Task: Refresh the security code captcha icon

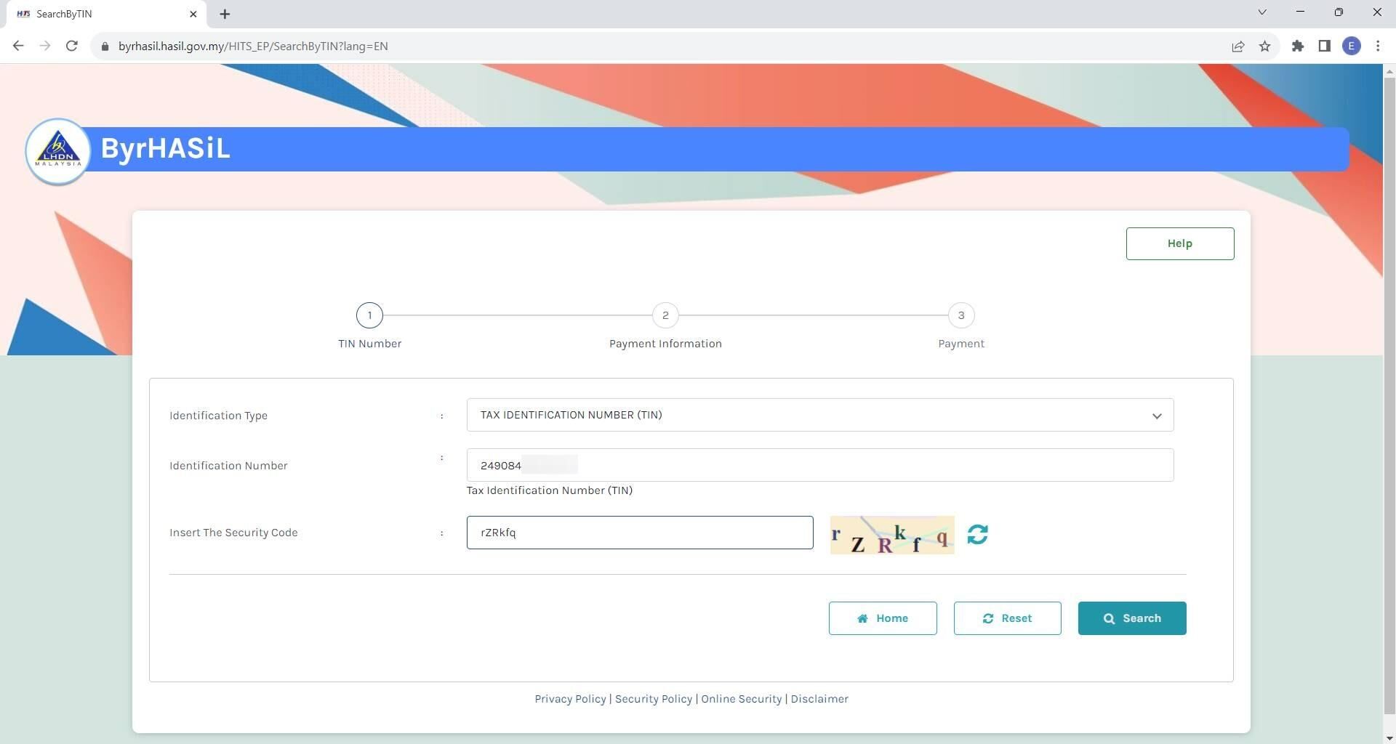Action: (x=977, y=535)
